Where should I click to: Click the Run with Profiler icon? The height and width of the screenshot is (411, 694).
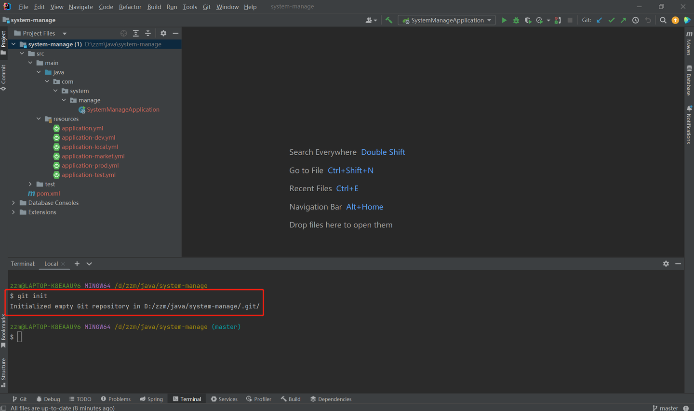tap(540, 20)
